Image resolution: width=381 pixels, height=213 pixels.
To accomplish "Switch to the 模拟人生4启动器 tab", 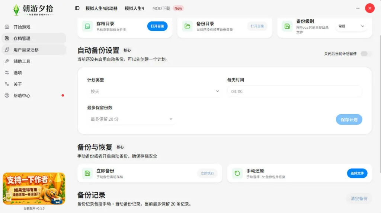I will [101, 8].
